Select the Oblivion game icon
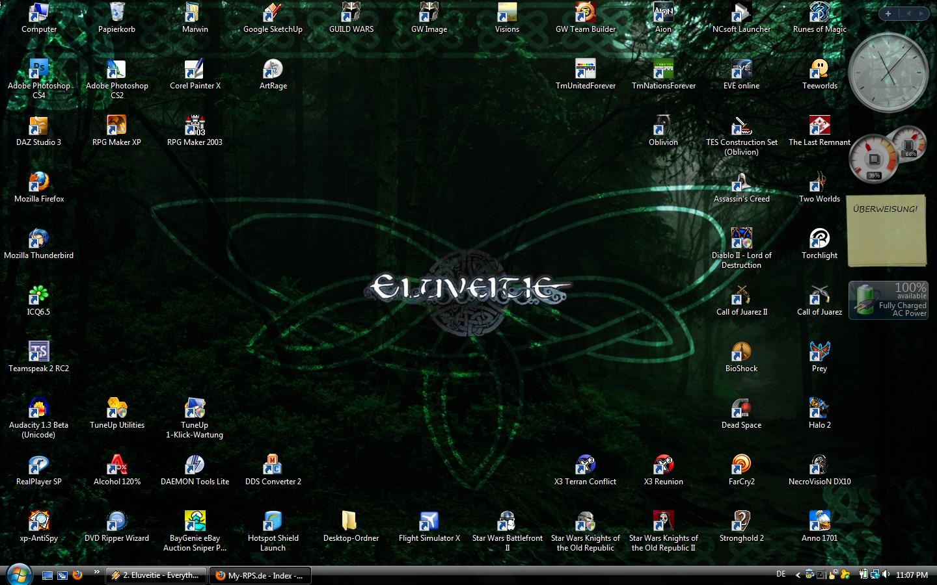Viewport: 937px width, 585px height. [x=664, y=131]
